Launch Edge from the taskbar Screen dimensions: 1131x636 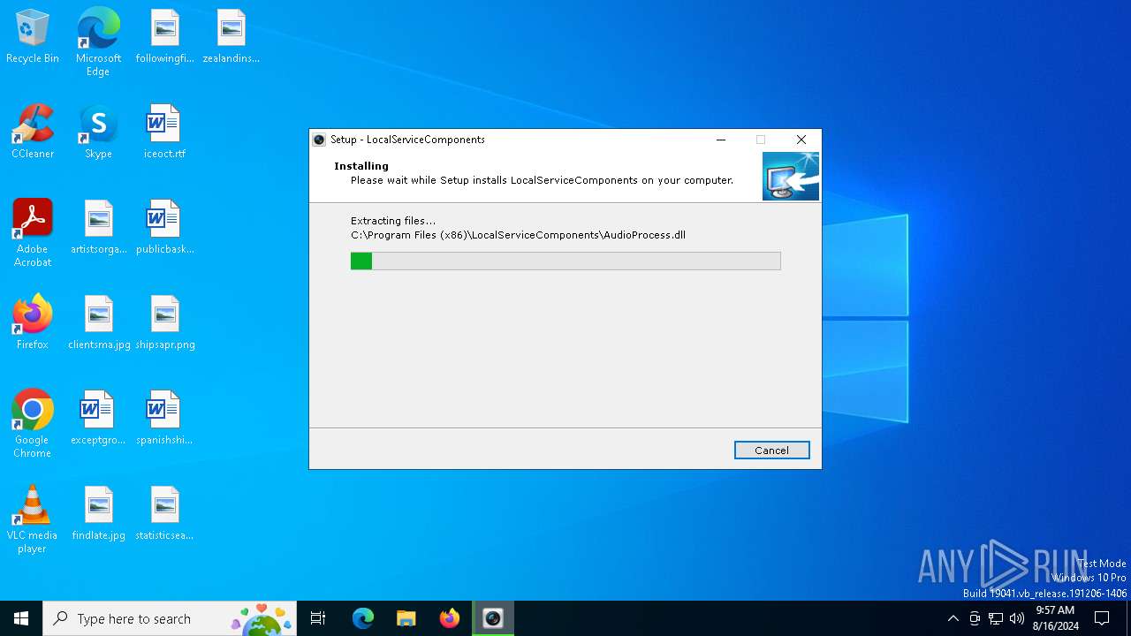pos(363,618)
